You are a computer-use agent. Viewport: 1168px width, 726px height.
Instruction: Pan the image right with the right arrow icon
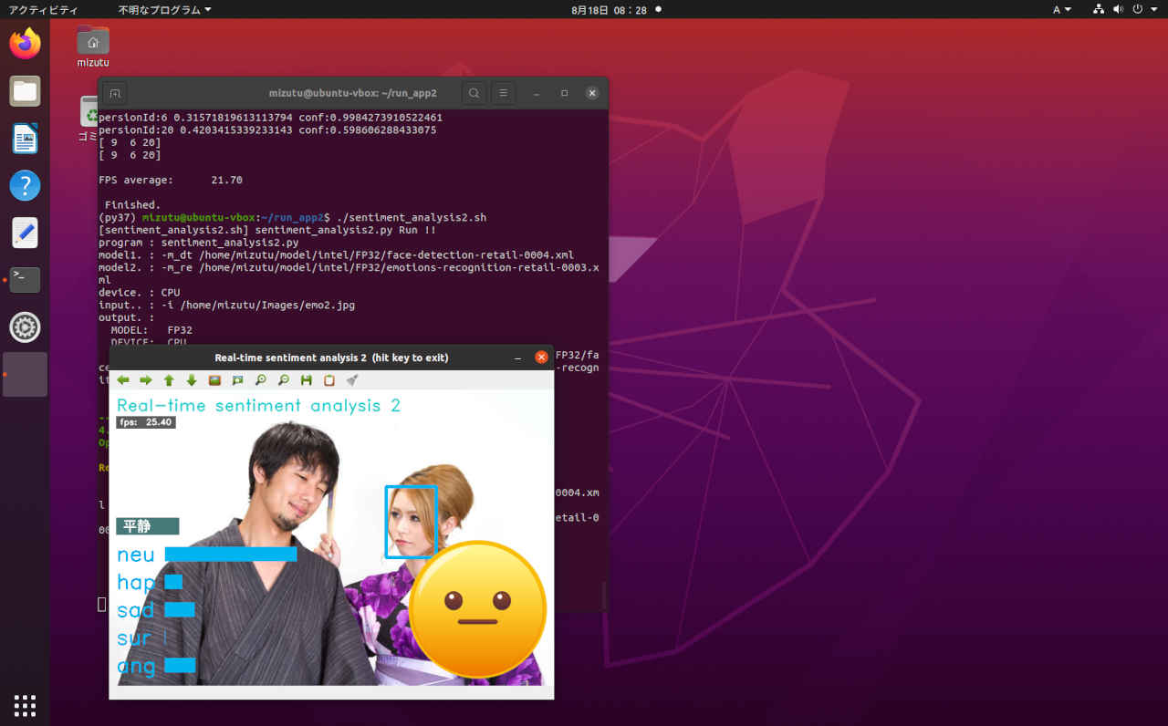[144, 380]
